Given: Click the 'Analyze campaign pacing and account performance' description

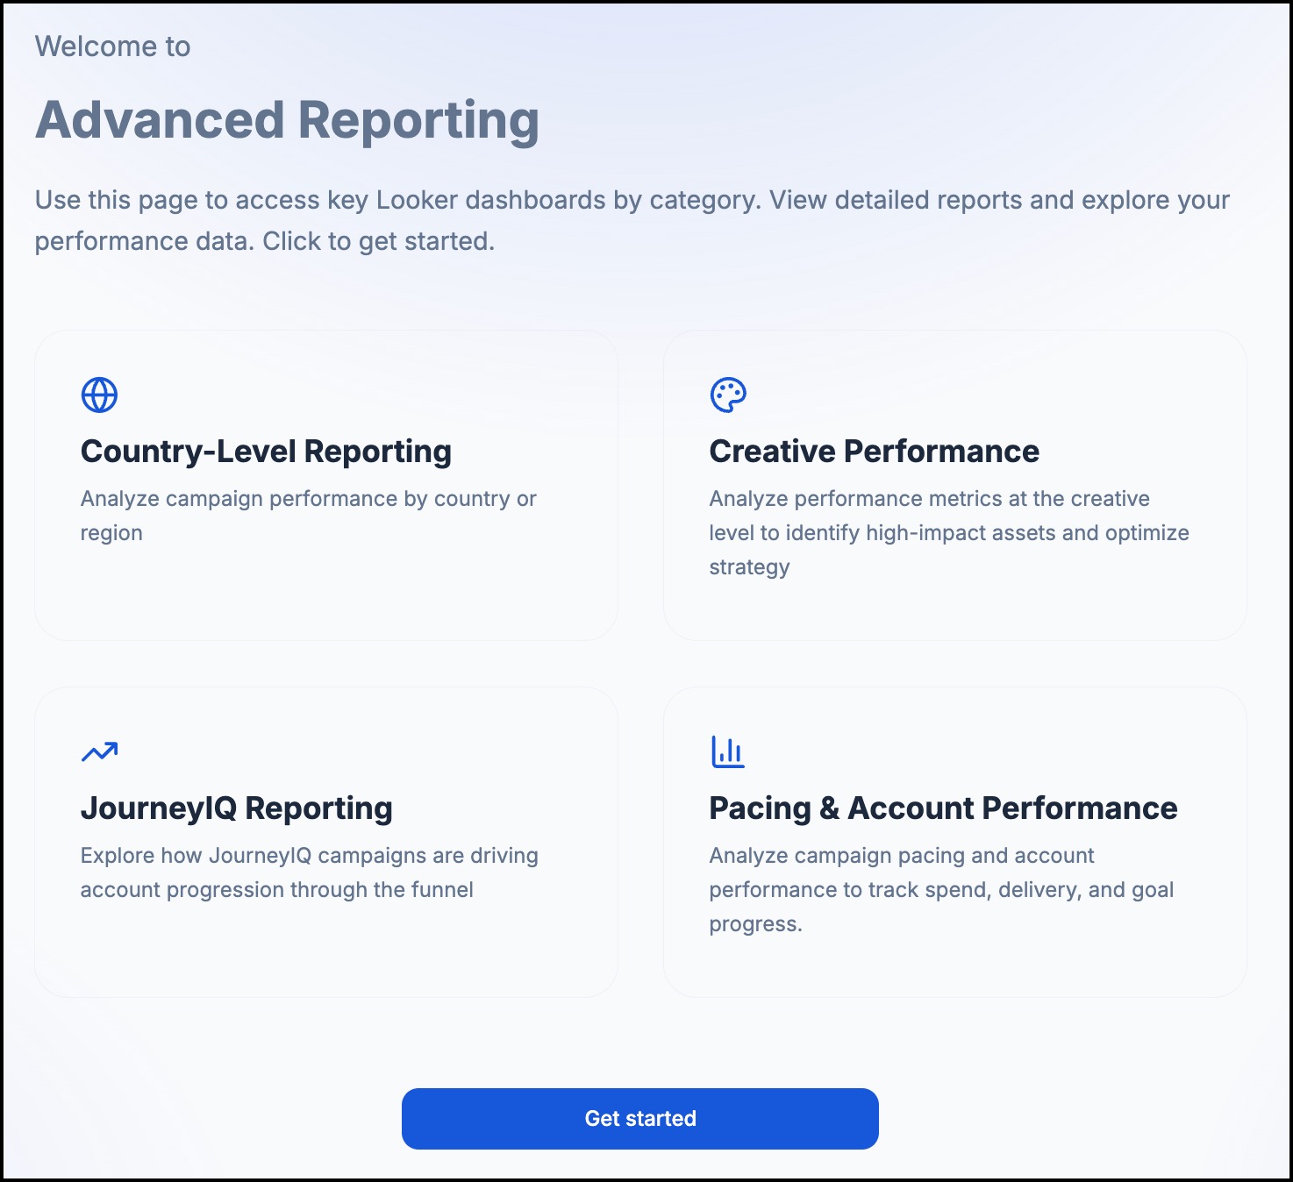Looking at the screenshot, I should (942, 889).
